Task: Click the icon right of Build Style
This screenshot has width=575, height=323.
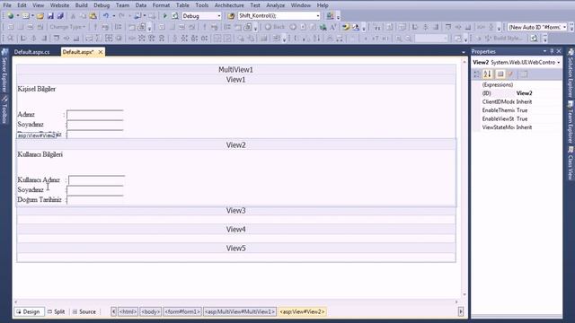Action: click(534, 38)
